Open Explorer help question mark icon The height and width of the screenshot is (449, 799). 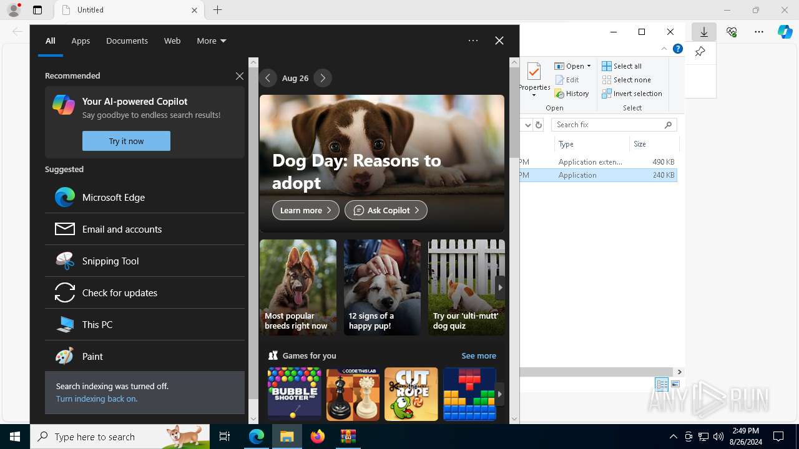tap(678, 49)
